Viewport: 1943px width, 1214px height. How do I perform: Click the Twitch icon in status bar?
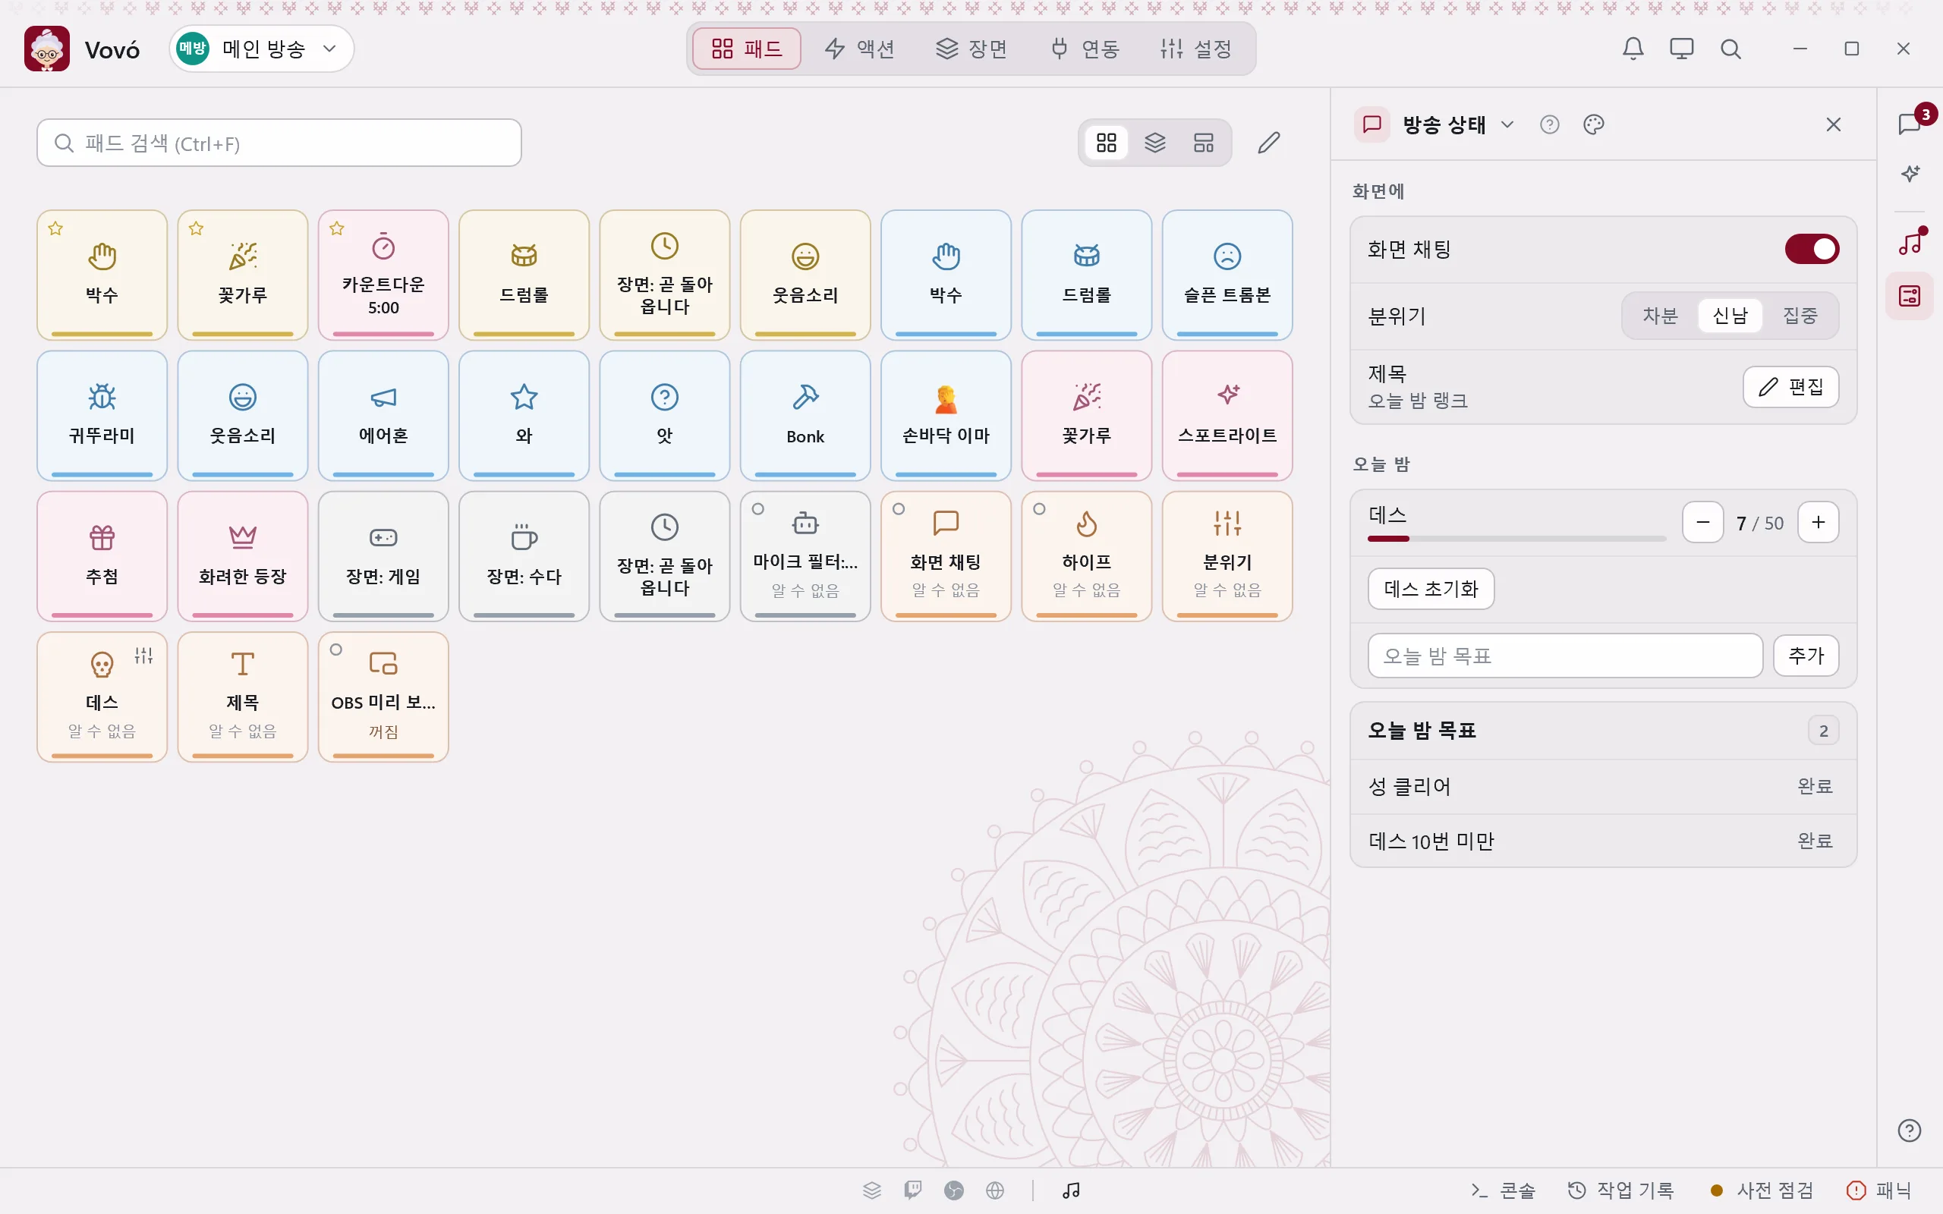pyautogui.click(x=913, y=1190)
